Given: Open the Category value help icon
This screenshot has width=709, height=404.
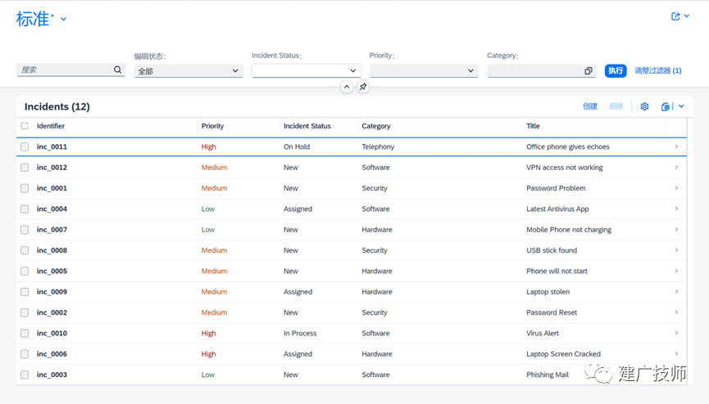Looking at the screenshot, I should (588, 71).
